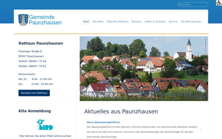The width and height of the screenshot is (222, 139).
Task: Open the VG Allershausen menu
Action: pyautogui.click(x=191, y=21)
